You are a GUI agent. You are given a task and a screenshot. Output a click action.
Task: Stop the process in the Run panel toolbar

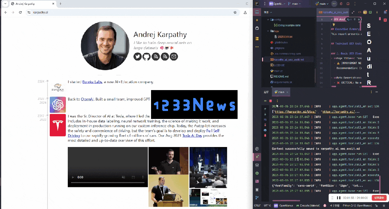click(x=271, y=101)
